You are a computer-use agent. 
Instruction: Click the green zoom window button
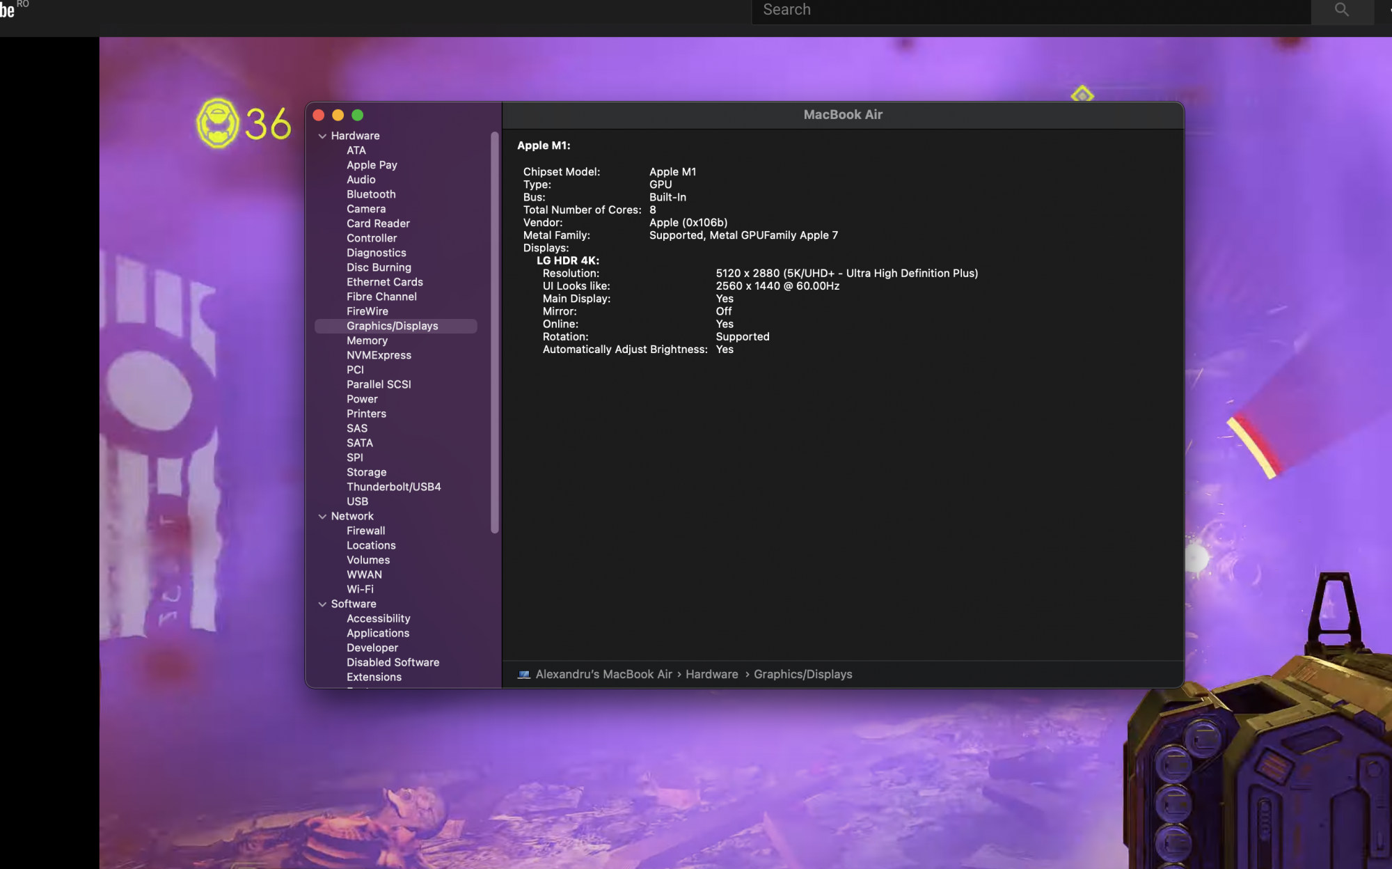click(358, 115)
